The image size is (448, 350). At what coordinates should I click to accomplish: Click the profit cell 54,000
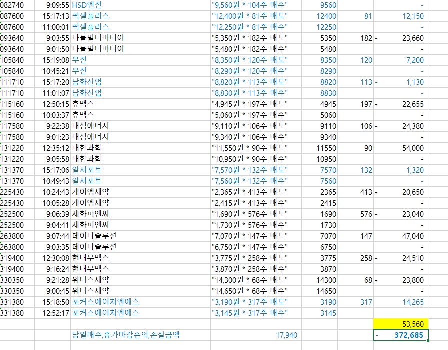click(x=401, y=148)
